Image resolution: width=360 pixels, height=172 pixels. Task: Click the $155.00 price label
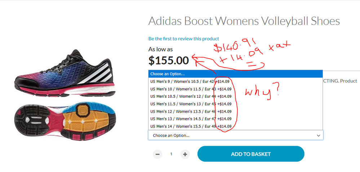point(169,60)
